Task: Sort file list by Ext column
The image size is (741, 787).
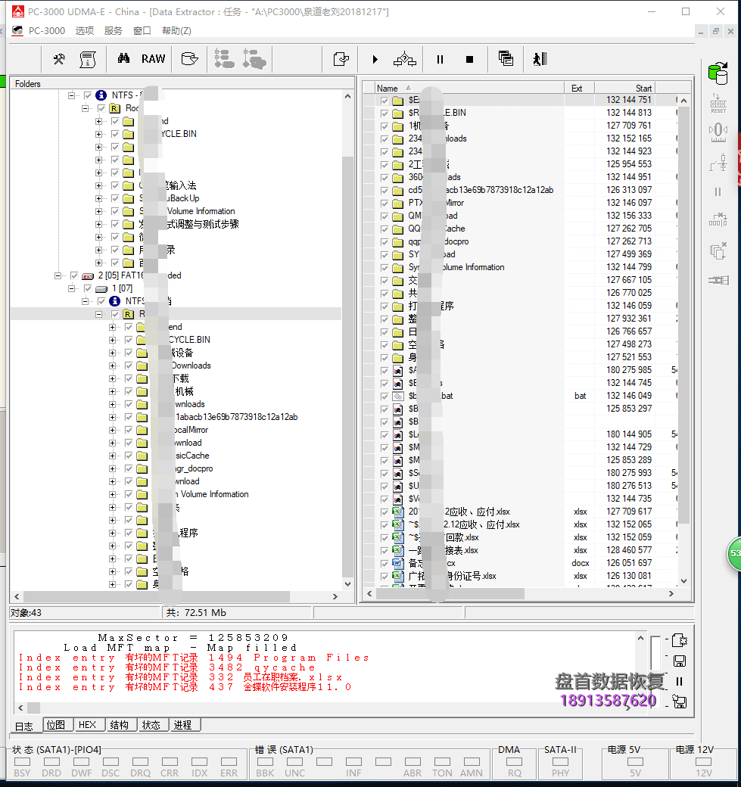Action: tap(579, 88)
